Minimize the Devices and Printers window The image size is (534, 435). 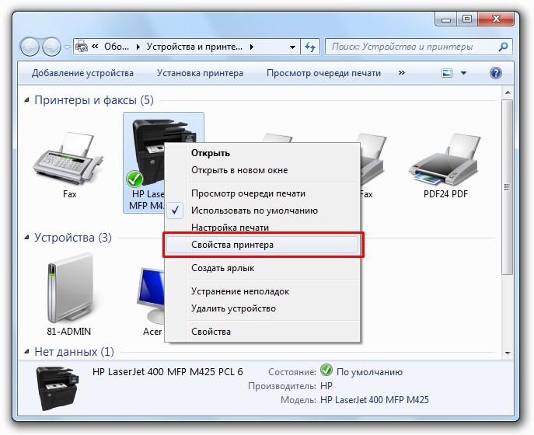point(446,19)
